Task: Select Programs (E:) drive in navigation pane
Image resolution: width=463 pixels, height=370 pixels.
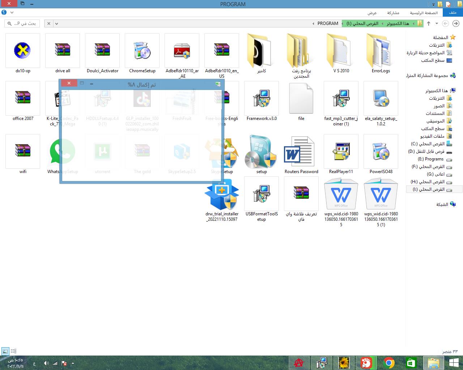Action: 430,159
